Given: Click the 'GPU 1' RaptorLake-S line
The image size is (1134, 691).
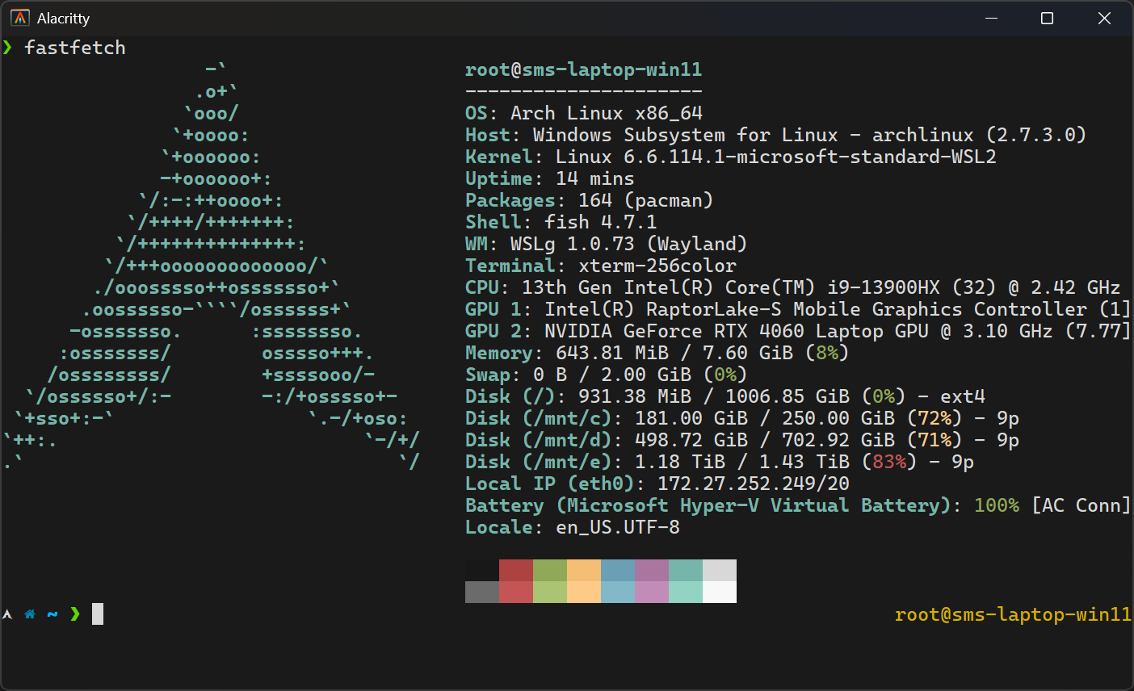Looking at the screenshot, I should click(799, 309).
